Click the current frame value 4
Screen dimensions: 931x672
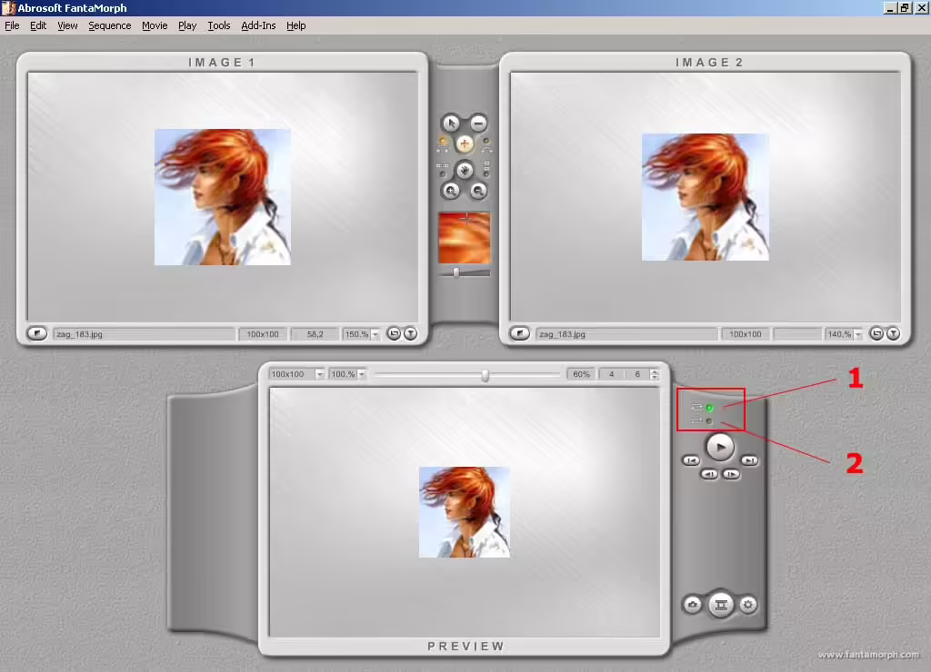pyautogui.click(x=612, y=374)
